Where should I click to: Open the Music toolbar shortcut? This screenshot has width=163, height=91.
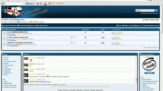(51, 3)
